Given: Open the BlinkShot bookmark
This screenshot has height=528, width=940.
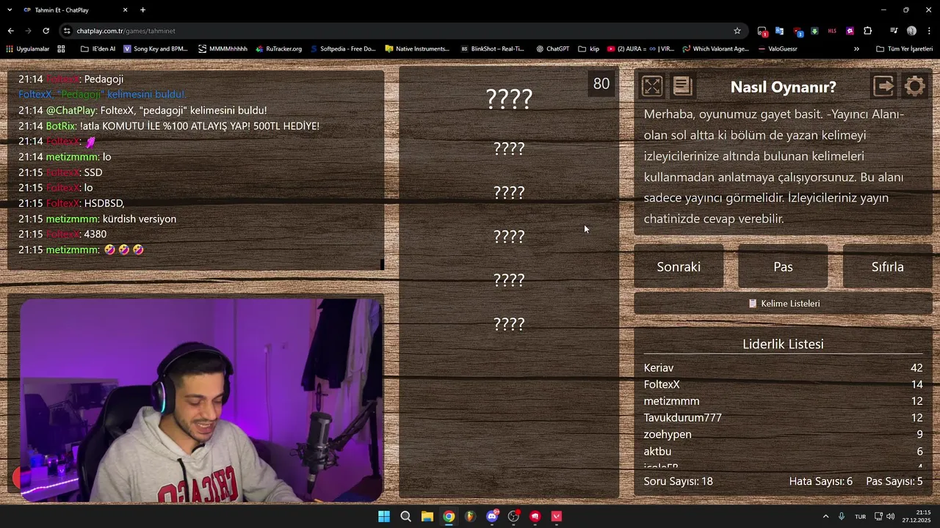Looking at the screenshot, I should [x=492, y=49].
